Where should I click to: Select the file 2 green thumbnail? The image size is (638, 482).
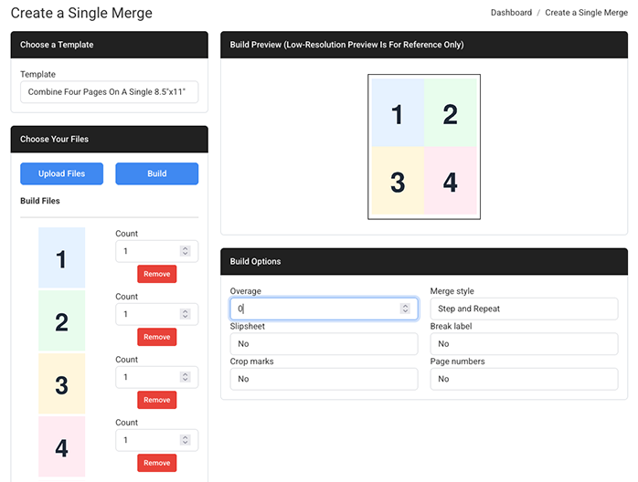point(61,320)
